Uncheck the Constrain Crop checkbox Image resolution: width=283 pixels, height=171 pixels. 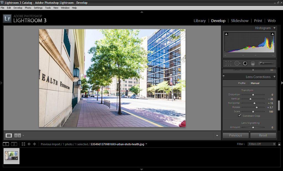(240, 116)
